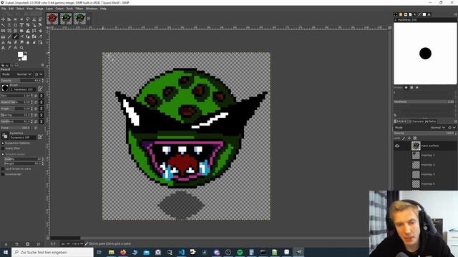
Task: Open the File menu
Action: click(x=4, y=9)
